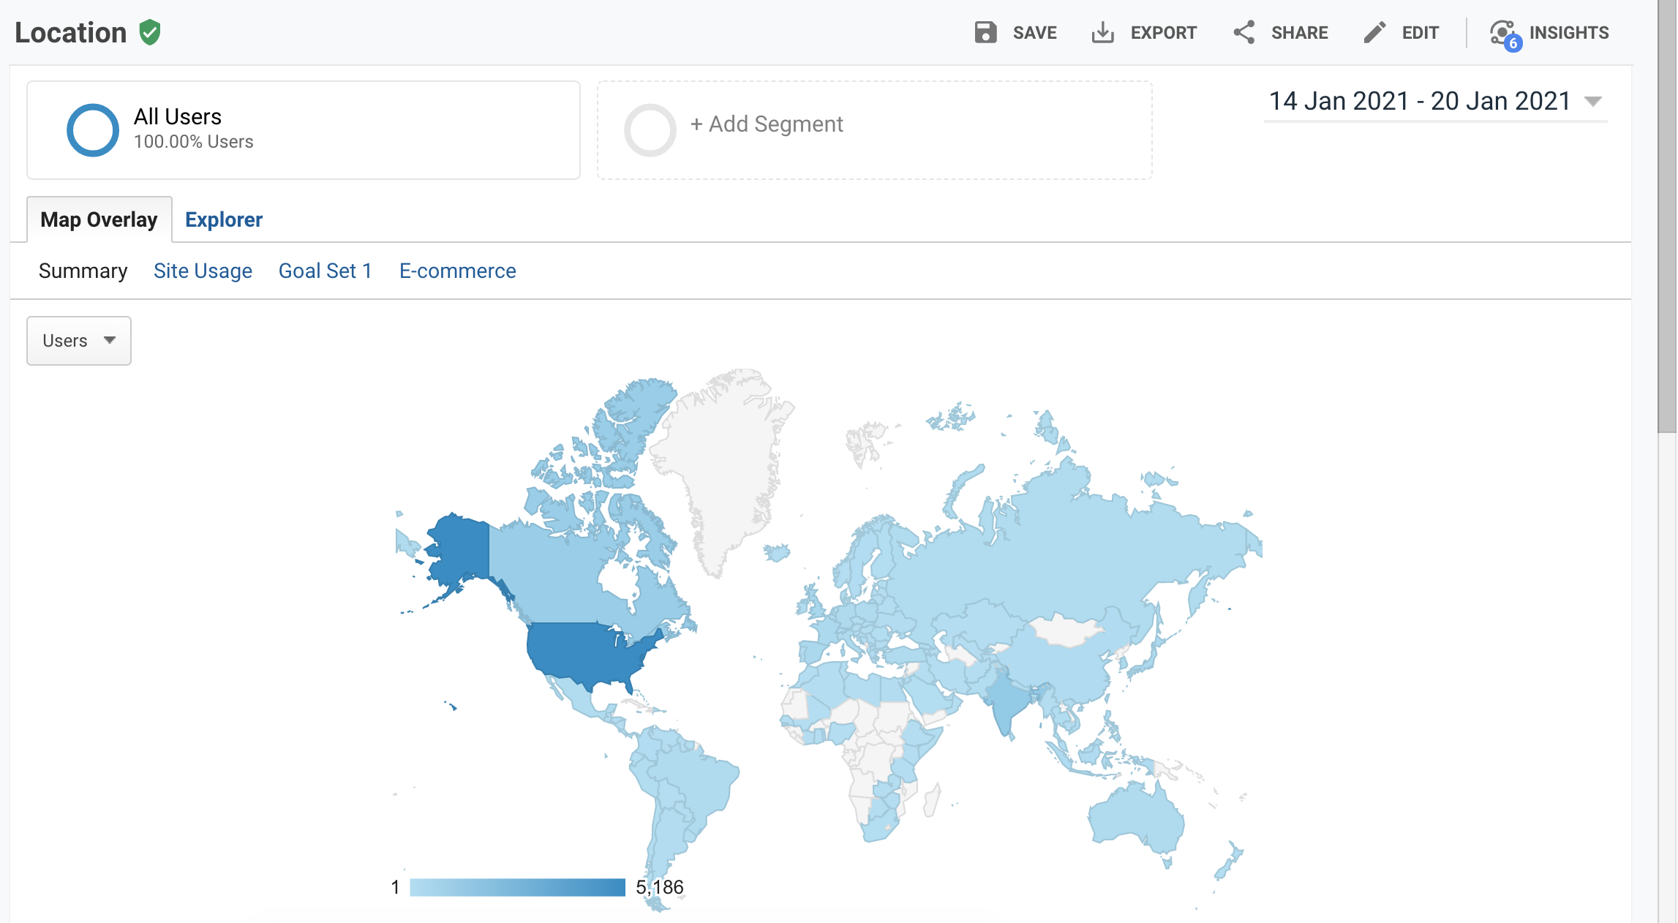Click the Site Usage link
The width and height of the screenshot is (1678, 923).
(203, 269)
